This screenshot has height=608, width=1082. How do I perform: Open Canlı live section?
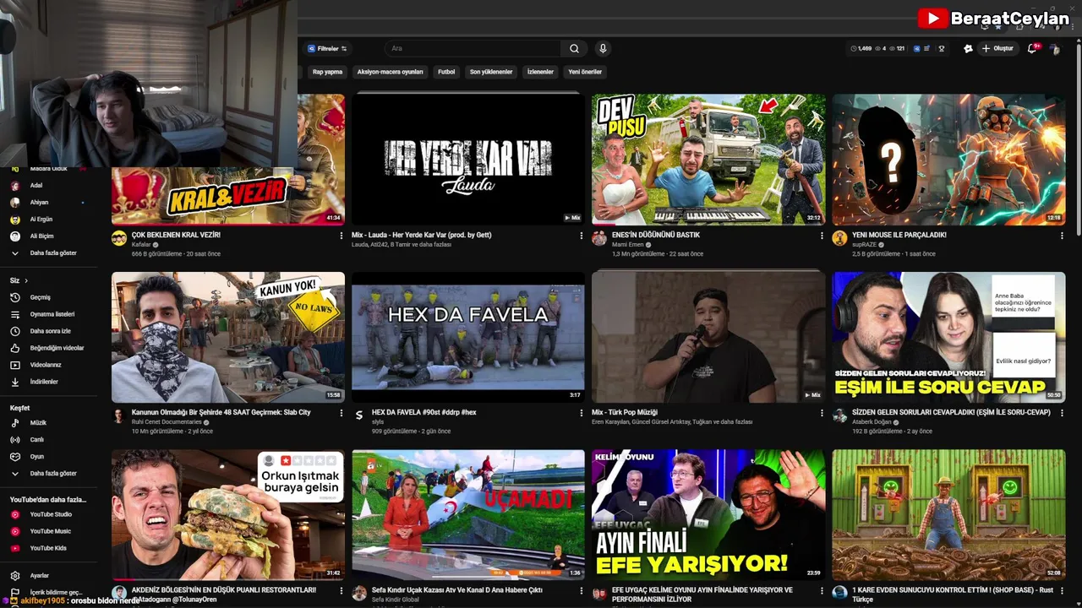pyautogui.click(x=36, y=439)
